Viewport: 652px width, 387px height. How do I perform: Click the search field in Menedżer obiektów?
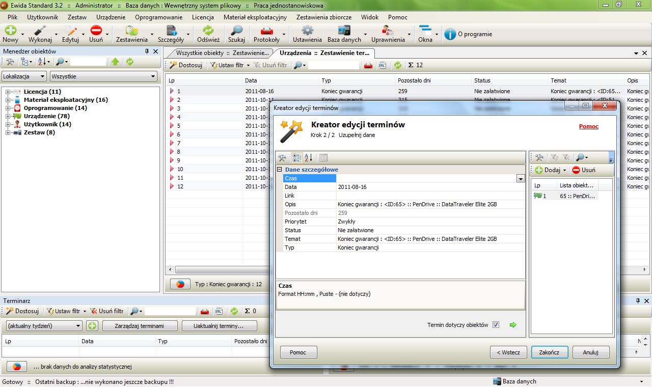88,62
